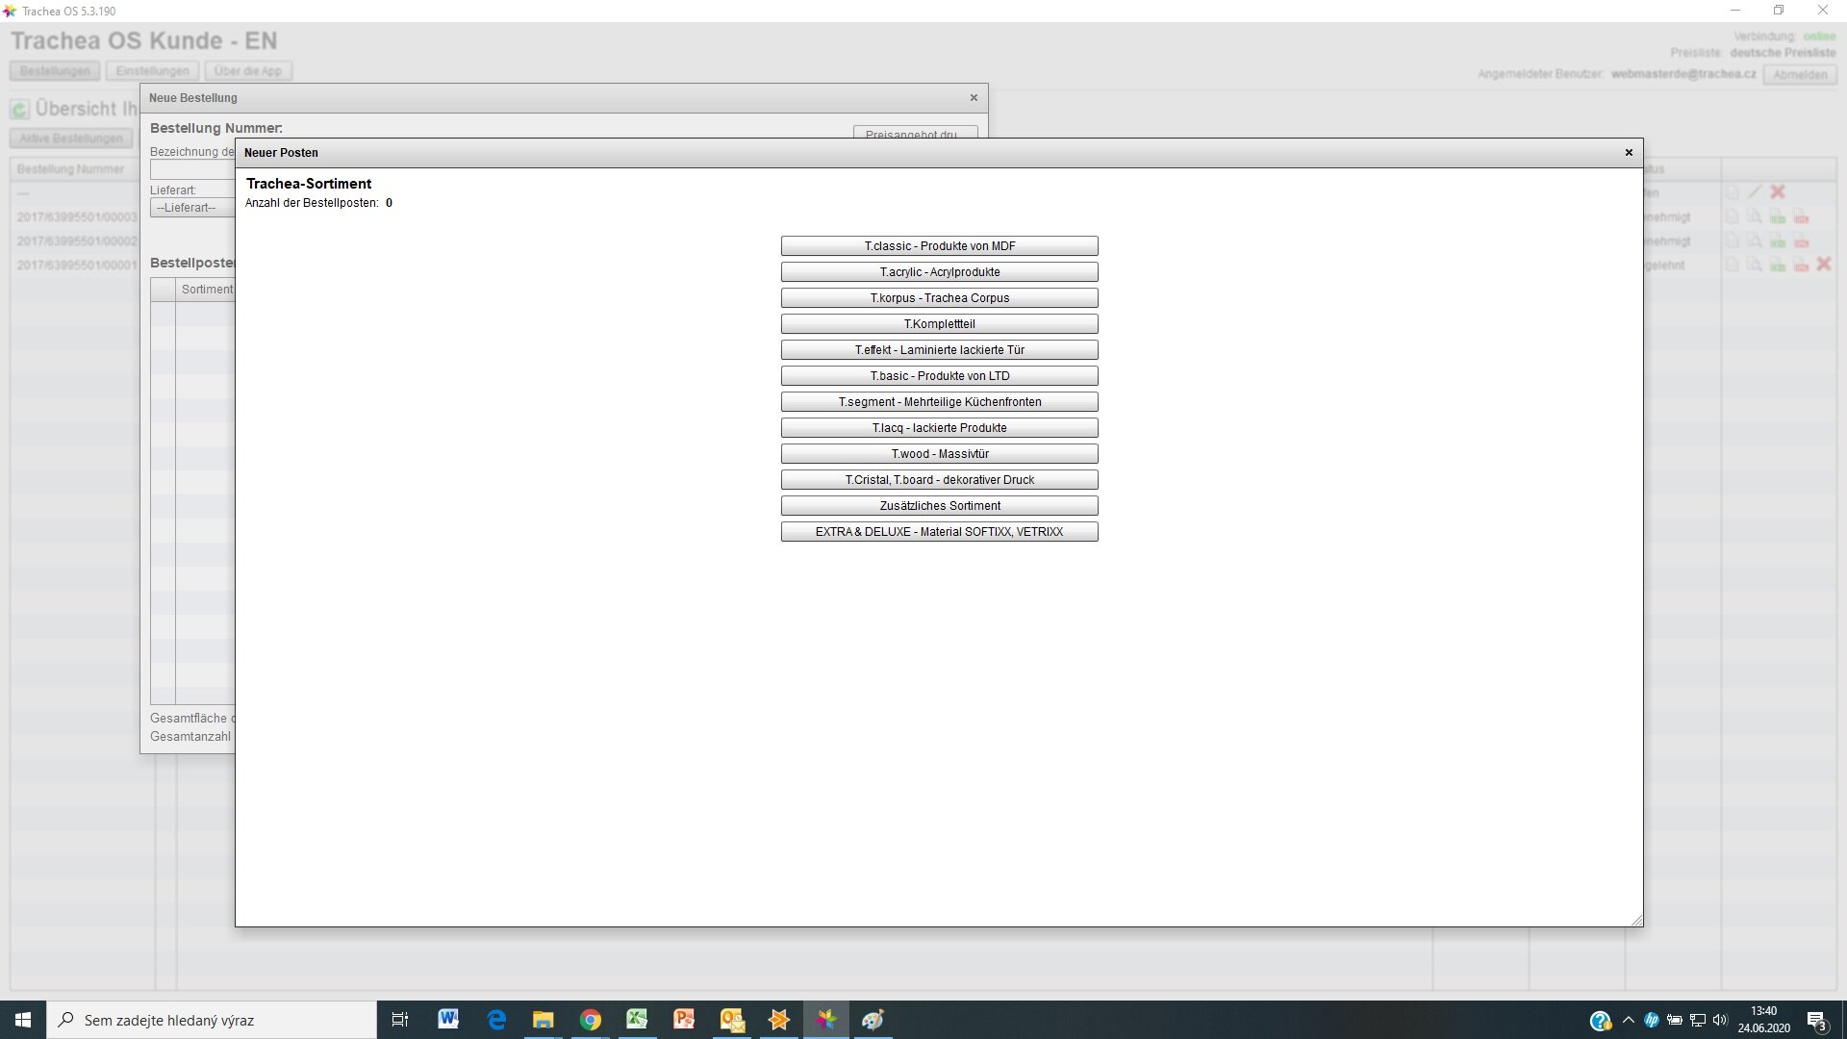Select T.wood - Massivtür
The width and height of the screenshot is (1847, 1039).
pos(939,454)
